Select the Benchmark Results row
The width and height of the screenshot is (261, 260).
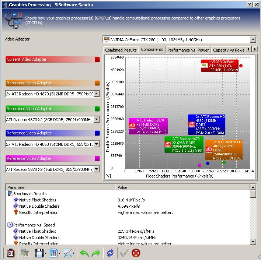pyautogui.click(x=128, y=193)
